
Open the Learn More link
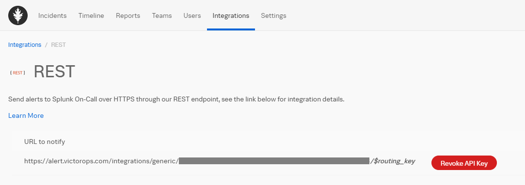tap(26, 115)
